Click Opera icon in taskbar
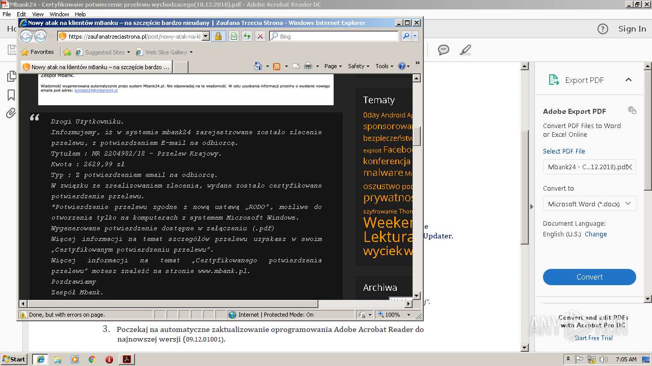This screenshot has width=652, height=366. pyautogui.click(x=109, y=359)
